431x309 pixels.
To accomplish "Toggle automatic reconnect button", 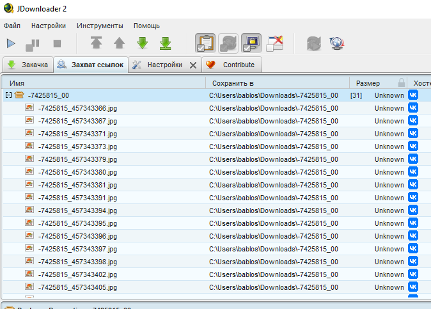I will point(228,44).
